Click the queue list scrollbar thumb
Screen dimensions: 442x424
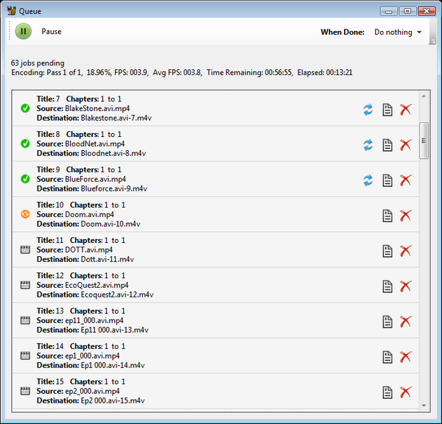[424, 141]
